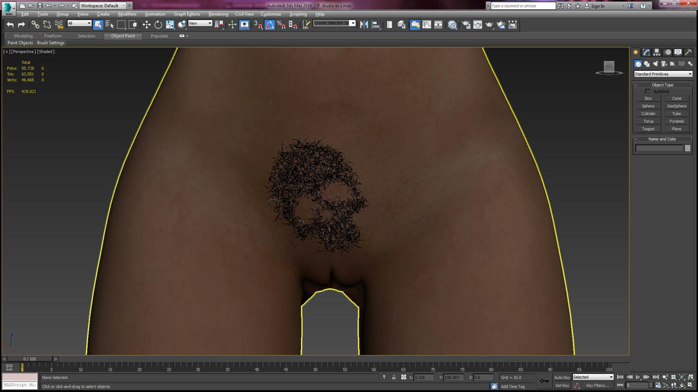The height and width of the screenshot is (392, 698).
Task: Click the 'Type a keyword or phrase' search field
Action: [x=522, y=6]
